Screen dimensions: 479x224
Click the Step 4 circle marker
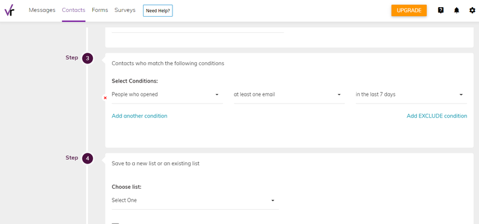87,159
